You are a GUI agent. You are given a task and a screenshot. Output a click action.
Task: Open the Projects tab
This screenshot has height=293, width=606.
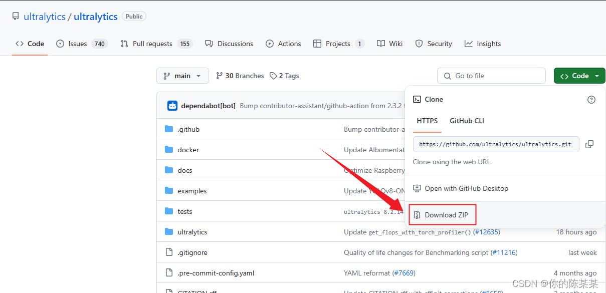[338, 44]
